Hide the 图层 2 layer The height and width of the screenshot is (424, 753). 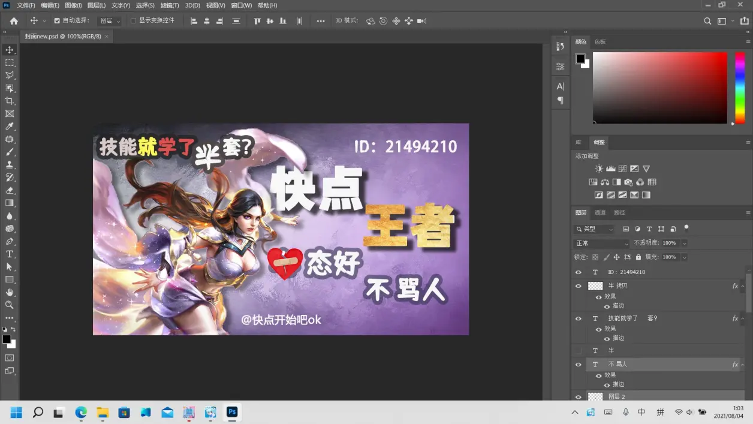tap(578, 397)
